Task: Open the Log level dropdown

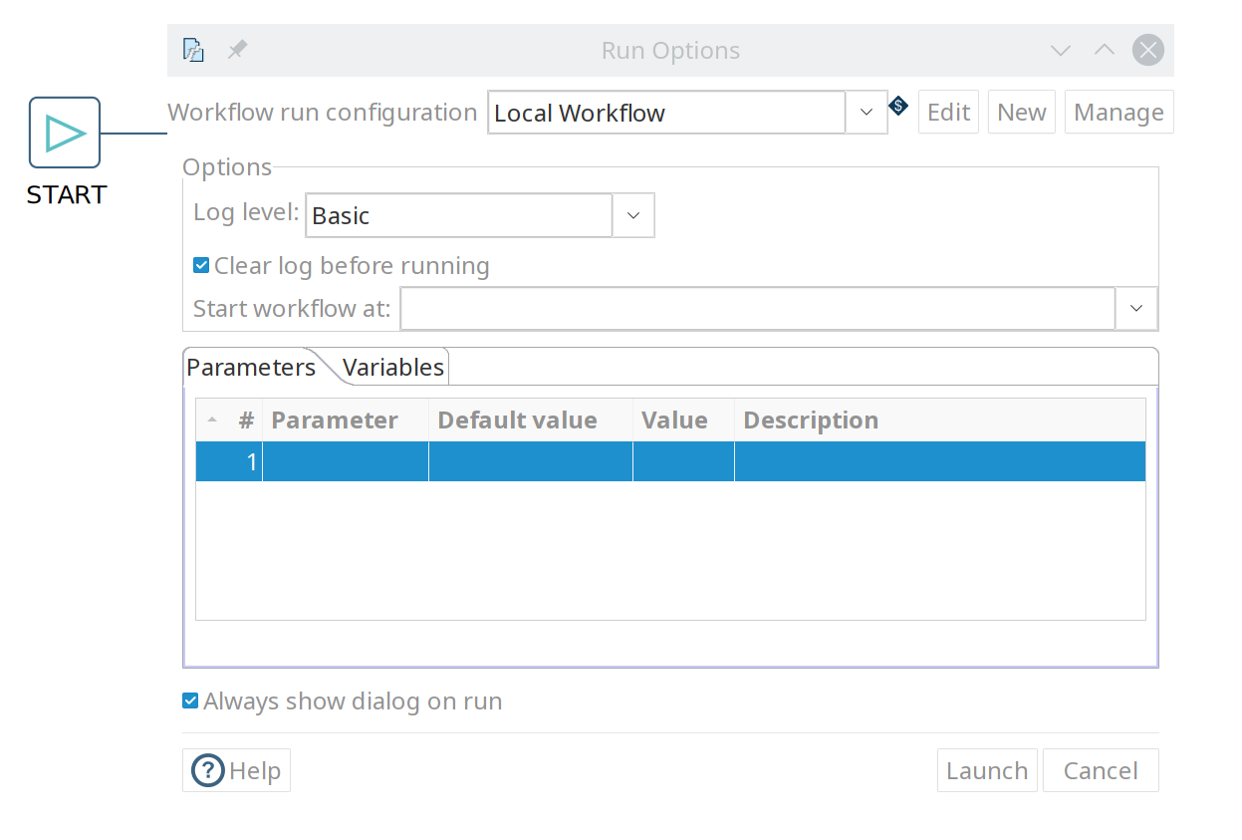Action: click(633, 215)
